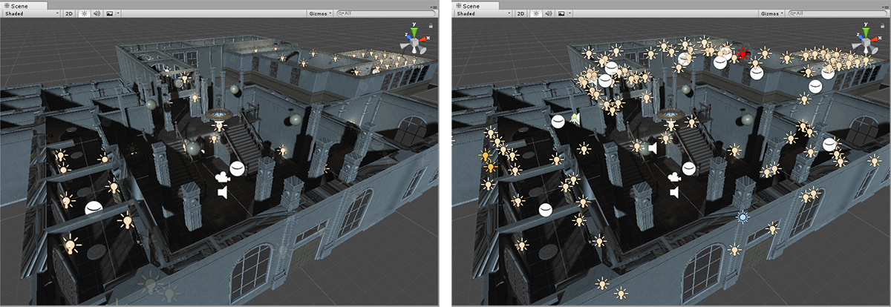Select the Scene tab in the right window
Screen dimensions: 891x307
[x=475, y=4]
